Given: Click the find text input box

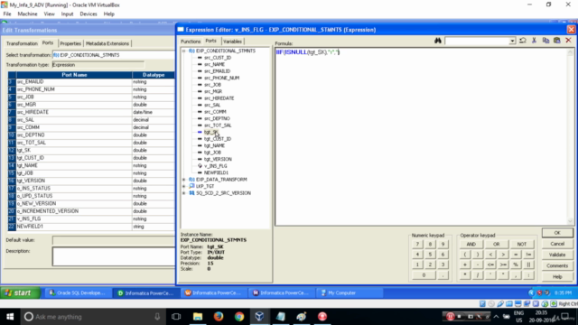Looking at the screenshot, I should click(477, 41).
